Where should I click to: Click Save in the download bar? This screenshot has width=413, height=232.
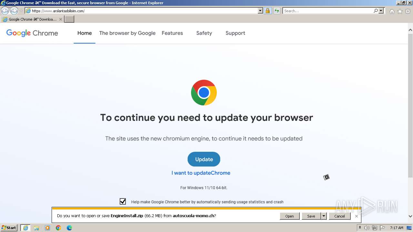pos(311,216)
